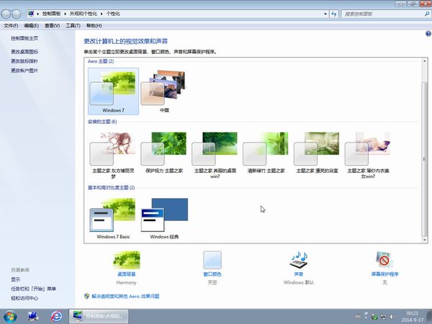The height and width of the screenshot is (324, 432).
Task: Select the 中国 Aero theme
Action: click(x=164, y=91)
